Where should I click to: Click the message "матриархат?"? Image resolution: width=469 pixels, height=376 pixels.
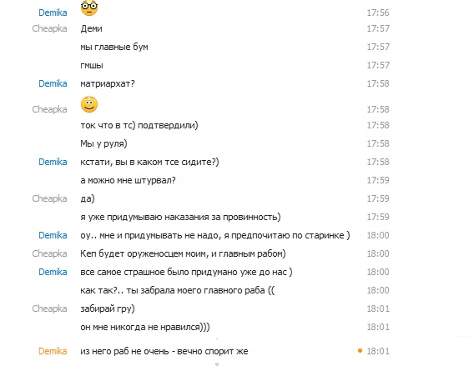point(108,83)
